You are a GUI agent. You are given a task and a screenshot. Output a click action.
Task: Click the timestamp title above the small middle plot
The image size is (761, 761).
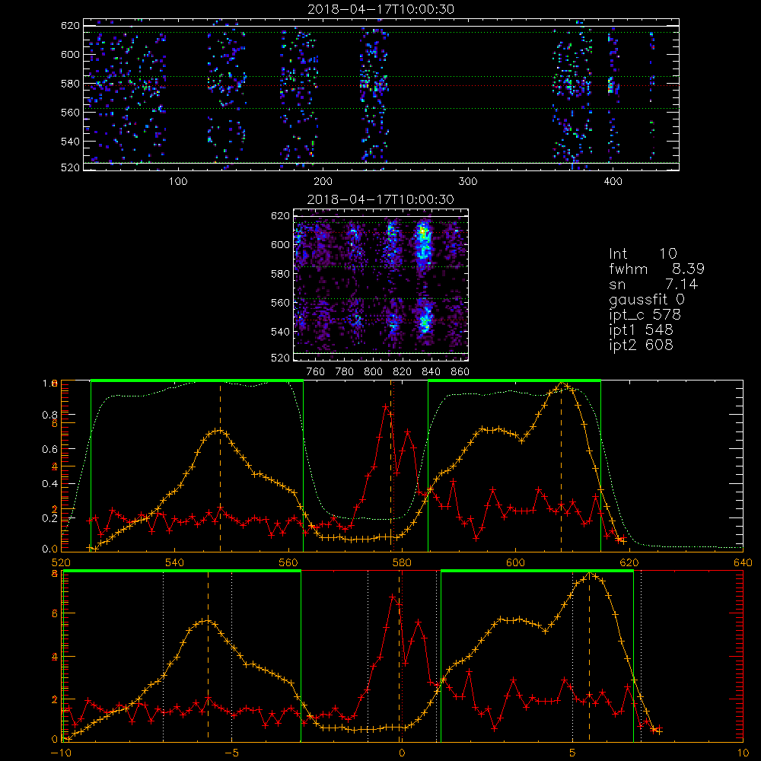pyautogui.click(x=380, y=199)
